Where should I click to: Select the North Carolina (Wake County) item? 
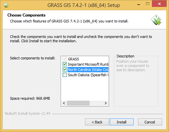point(88,70)
